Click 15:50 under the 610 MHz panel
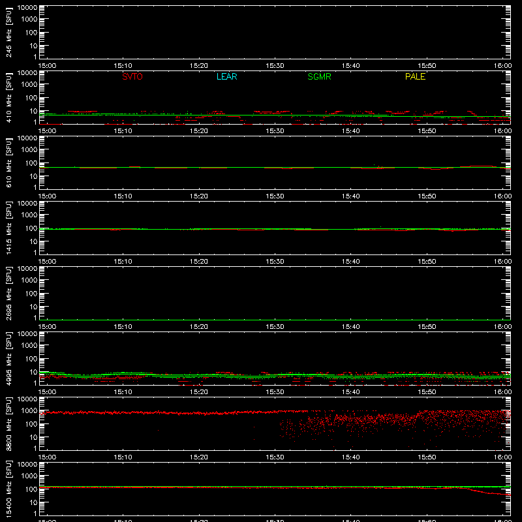Image resolution: width=522 pixels, height=522 pixels. [x=427, y=196]
